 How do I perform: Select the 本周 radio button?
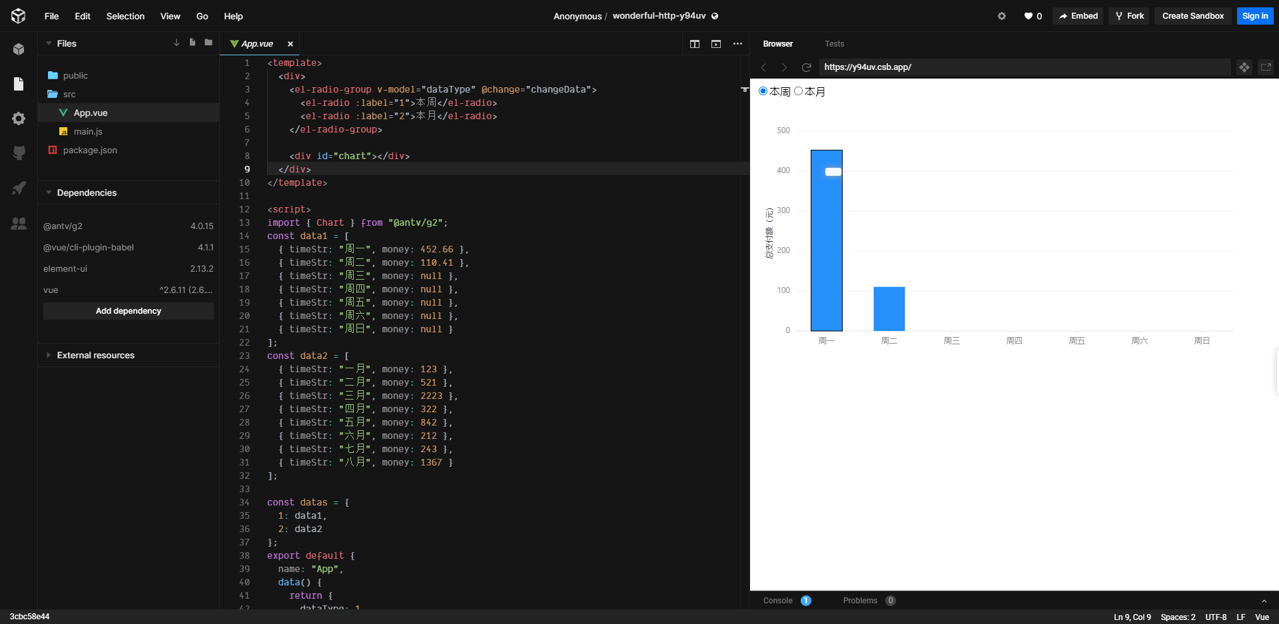(x=763, y=91)
